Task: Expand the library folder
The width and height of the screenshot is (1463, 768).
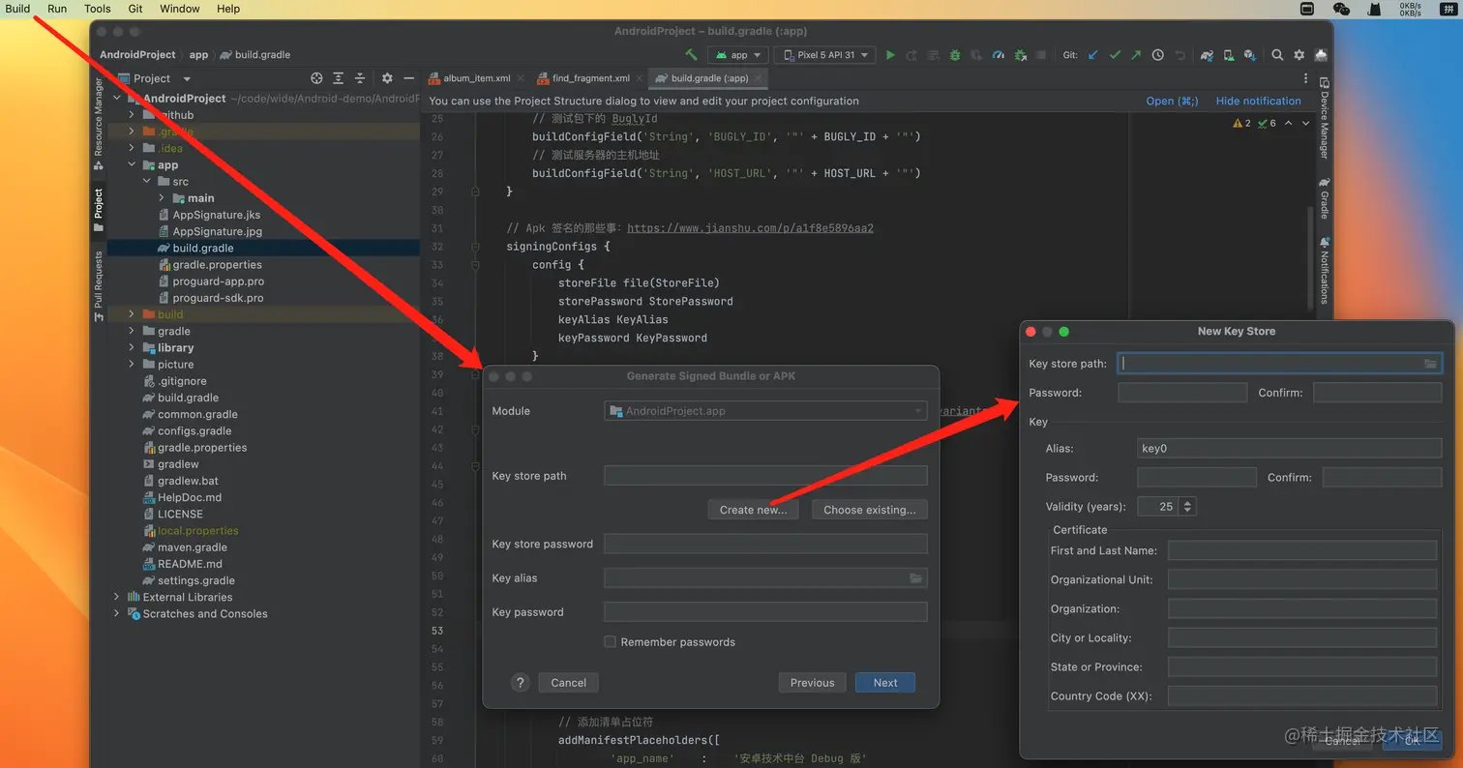Action: 133,347
